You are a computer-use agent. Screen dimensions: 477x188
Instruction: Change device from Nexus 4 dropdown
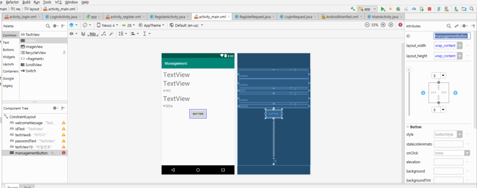coord(108,25)
